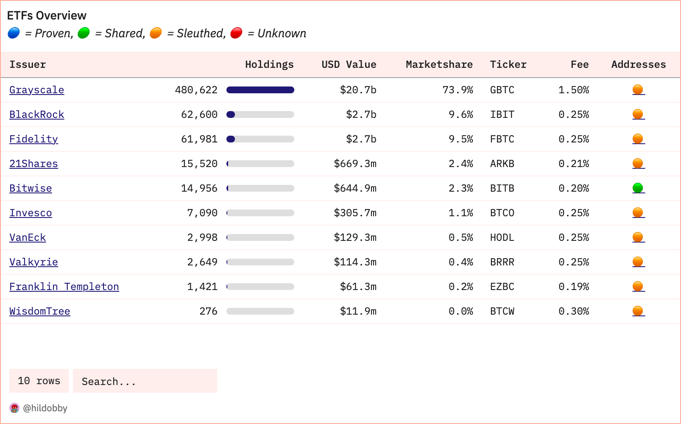This screenshot has width=681, height=424.
Task: Sort table by Marketshare column
Action: click(439, 64)
